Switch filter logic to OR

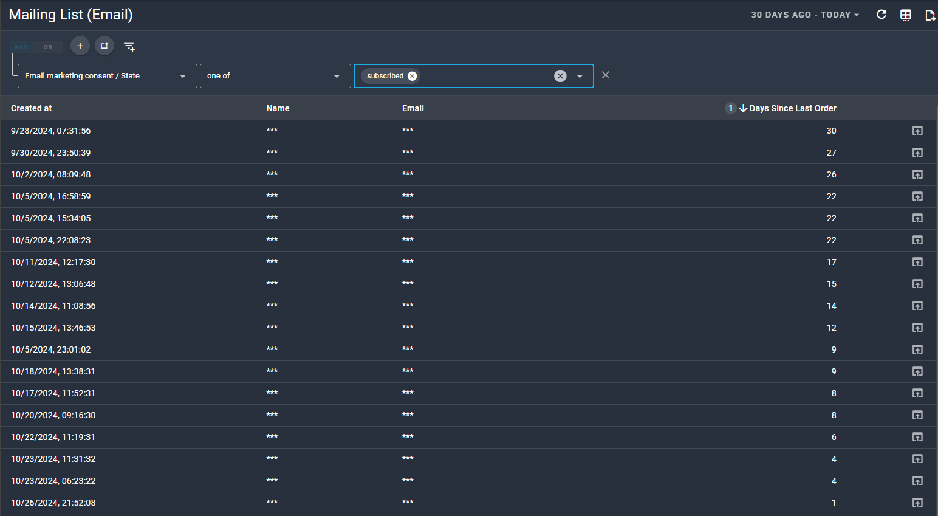49,47
